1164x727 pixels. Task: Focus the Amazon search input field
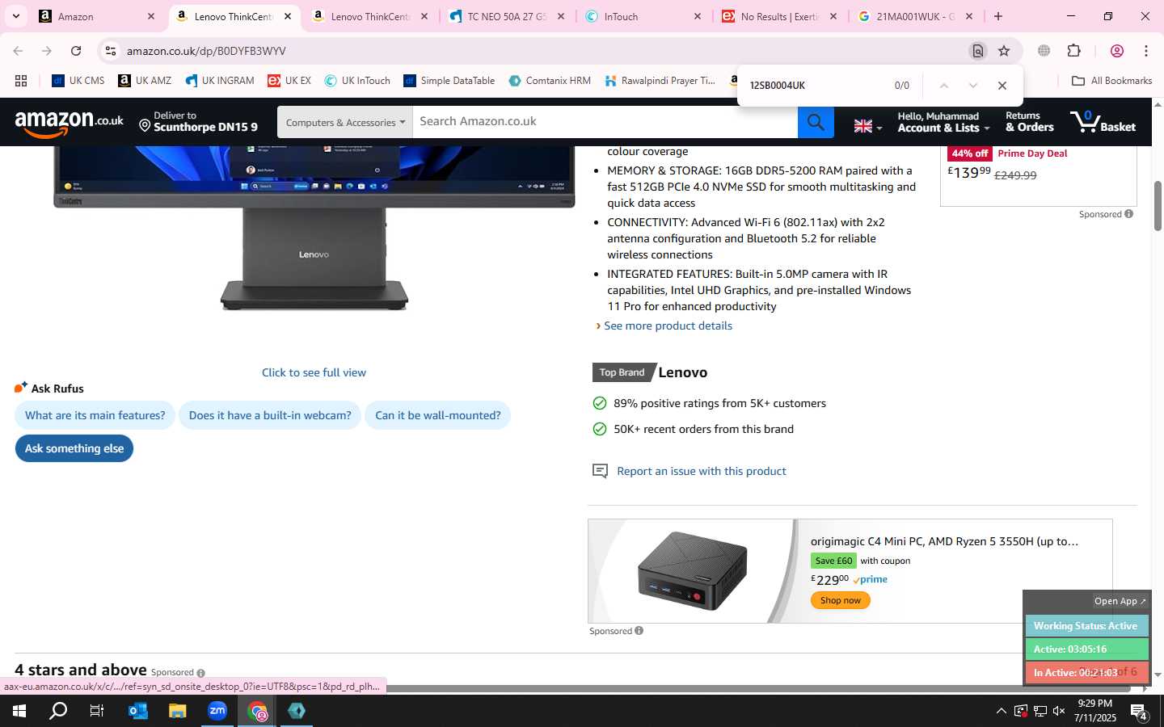[605, 122]
